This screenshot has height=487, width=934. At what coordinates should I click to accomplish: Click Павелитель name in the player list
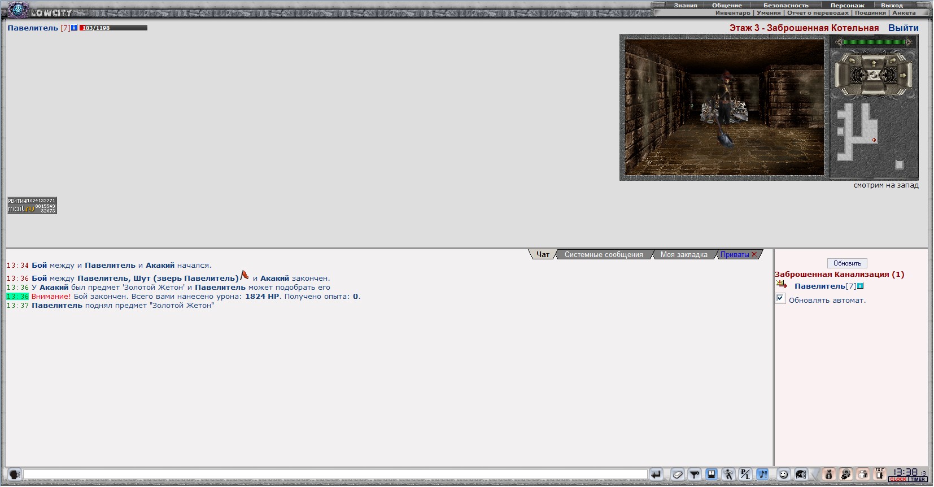(x=819, y=286)
